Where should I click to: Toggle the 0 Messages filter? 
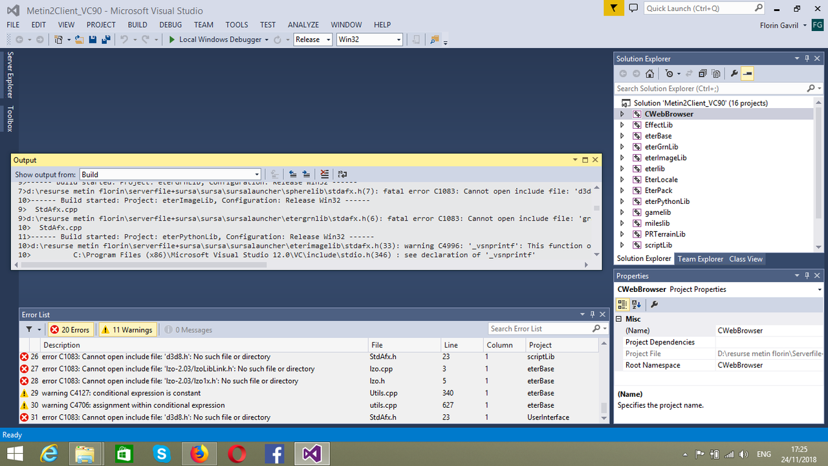click(188, 329)
